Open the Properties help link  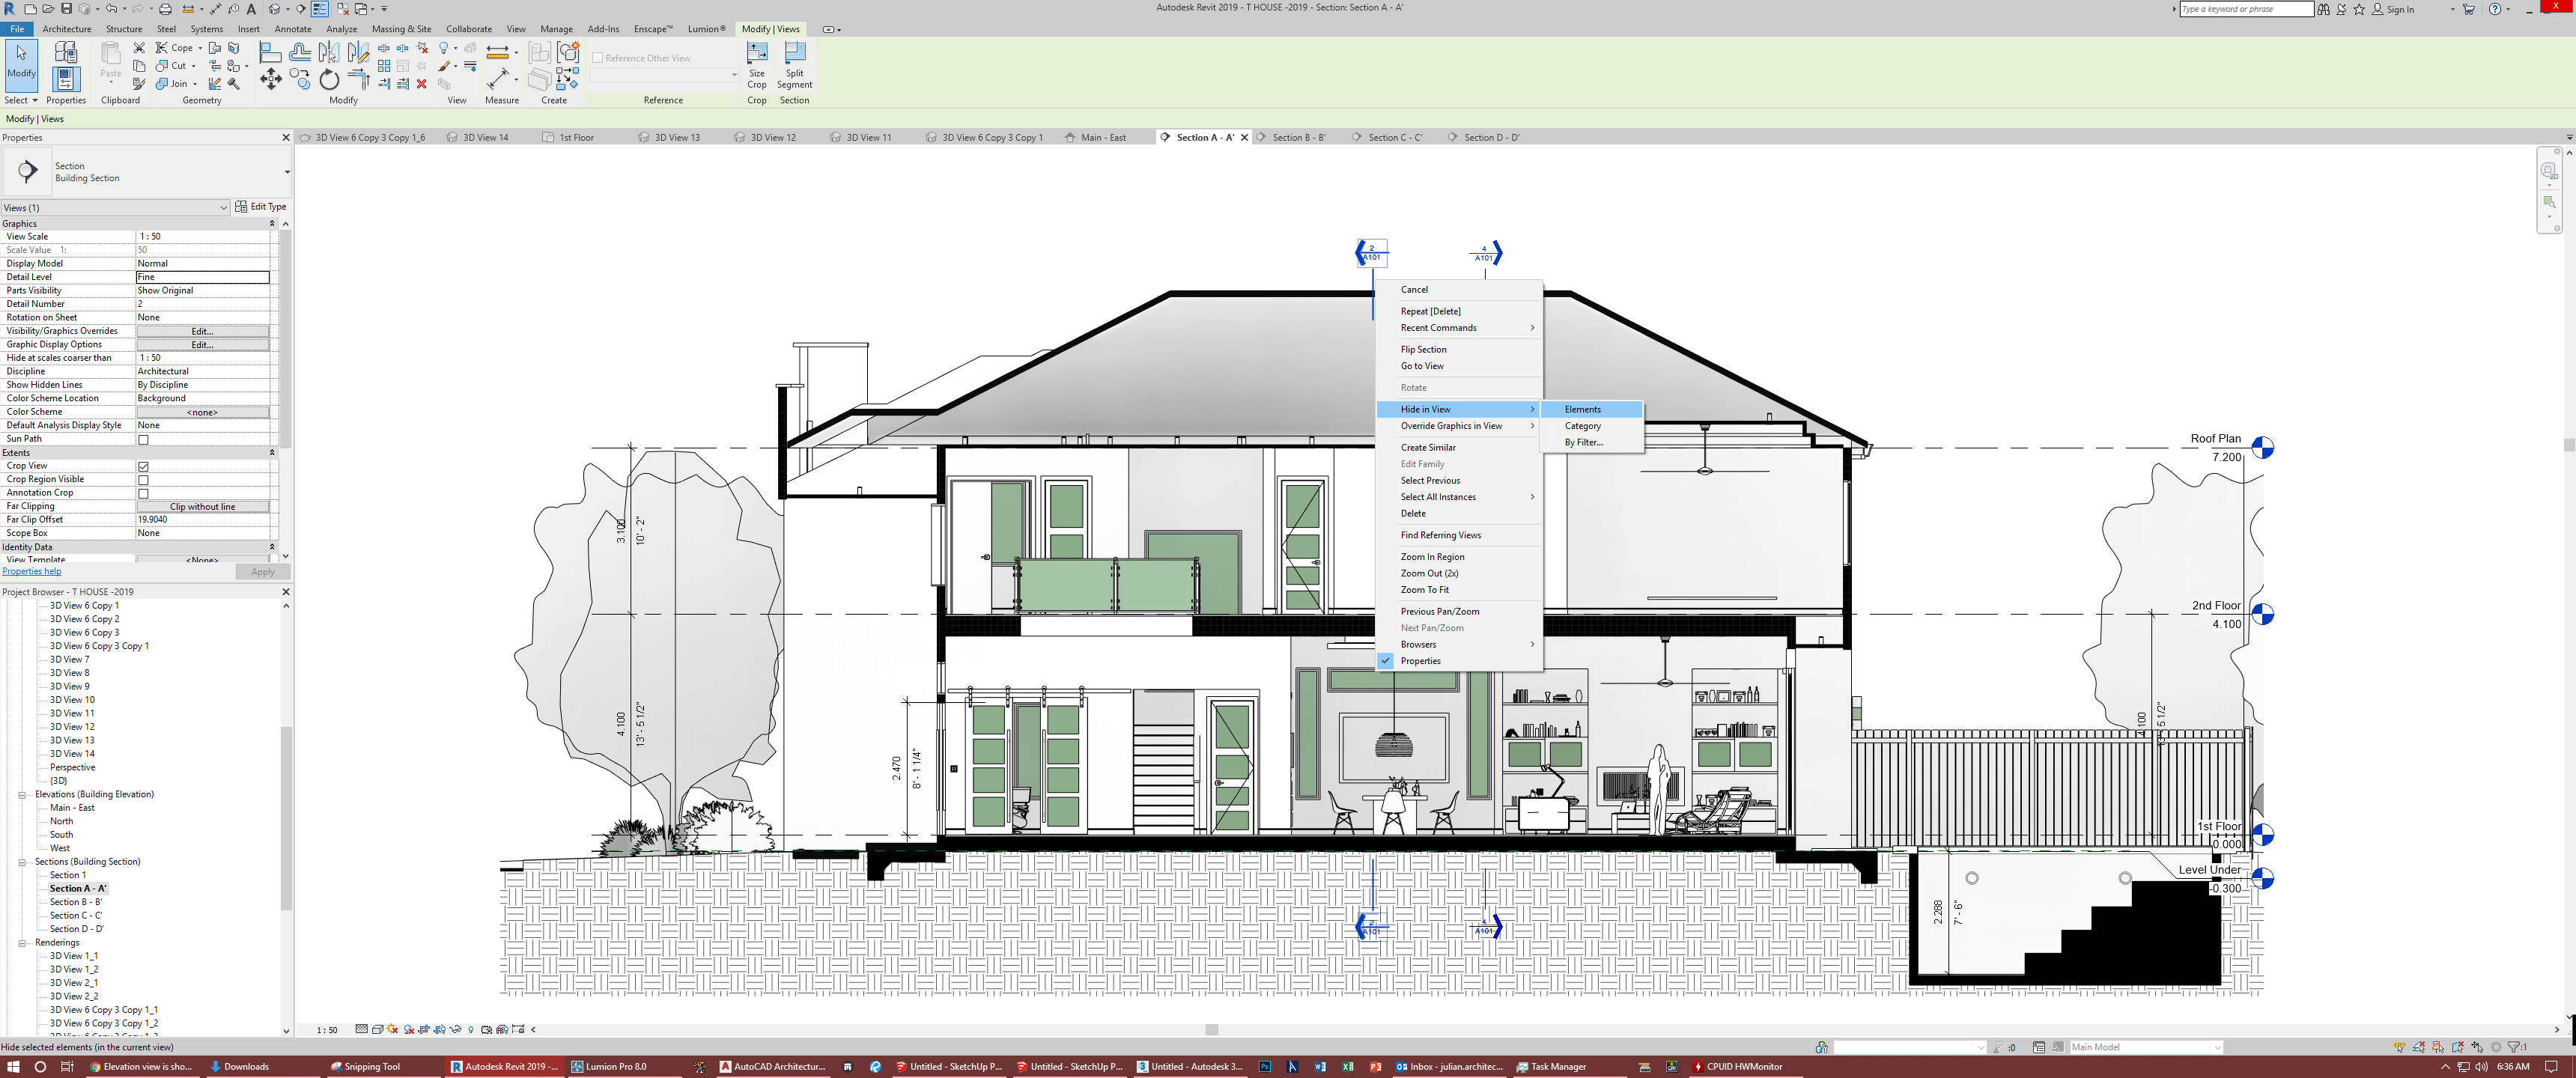pos(32,572)
